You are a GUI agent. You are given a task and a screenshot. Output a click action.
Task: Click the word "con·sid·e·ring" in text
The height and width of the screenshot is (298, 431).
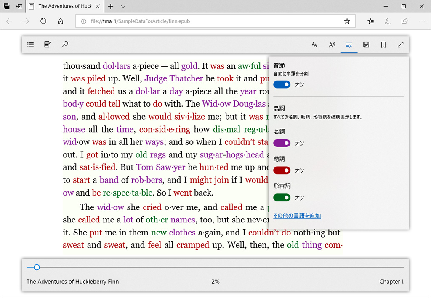165,129
